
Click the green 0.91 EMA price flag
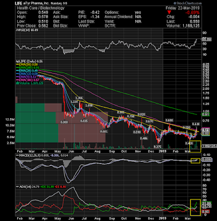click(x=206, y=114)
